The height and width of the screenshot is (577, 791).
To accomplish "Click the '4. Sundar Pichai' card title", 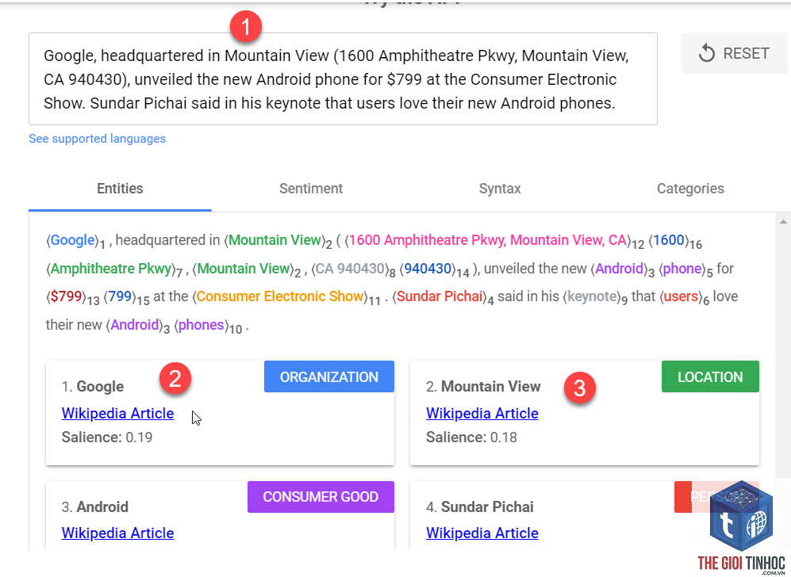I will click(x=480, y=507).
